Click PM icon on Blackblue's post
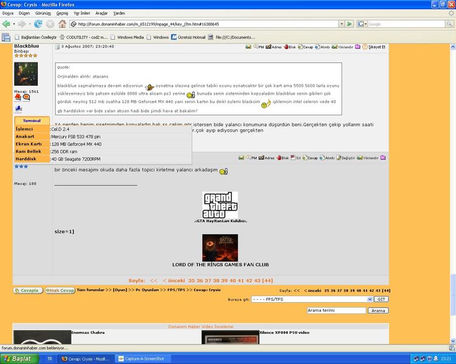This screenshot has width=456, height=364. 258,47
